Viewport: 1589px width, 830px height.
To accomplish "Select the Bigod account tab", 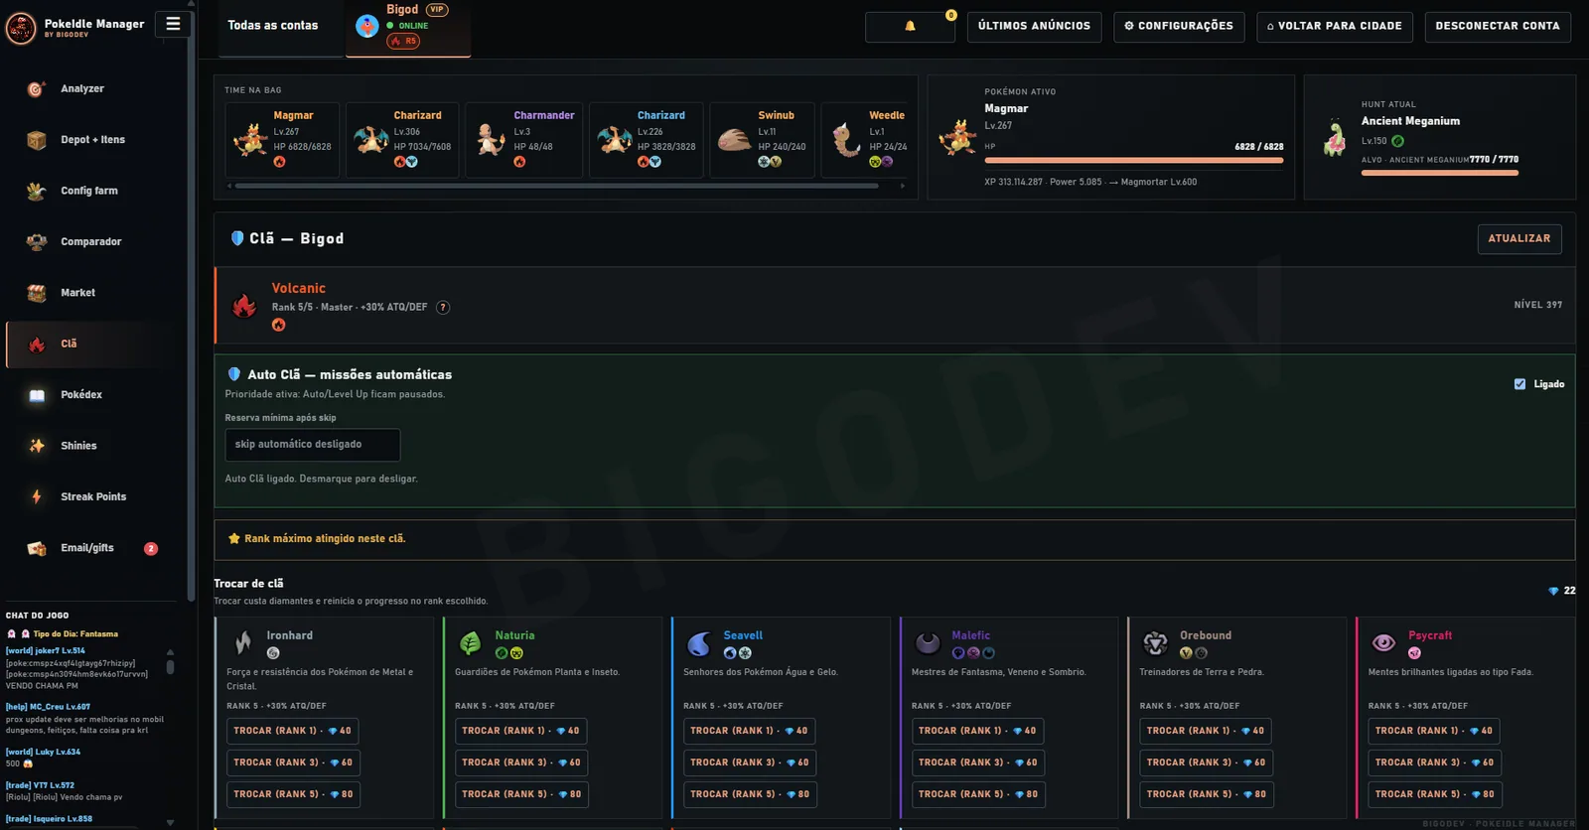I will 408,28.
